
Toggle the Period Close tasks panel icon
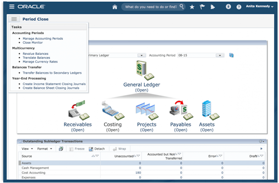[14, 19]
